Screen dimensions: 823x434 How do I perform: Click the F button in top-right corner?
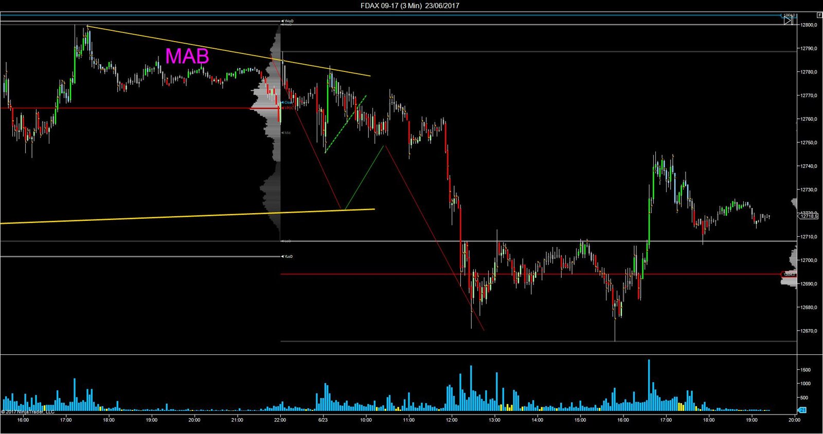(819, 15)
